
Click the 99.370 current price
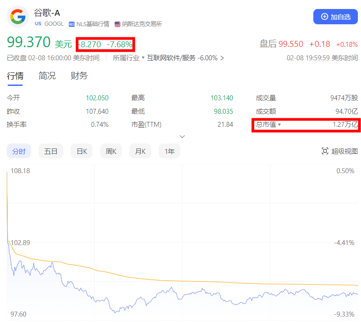(x=29, y=42)
